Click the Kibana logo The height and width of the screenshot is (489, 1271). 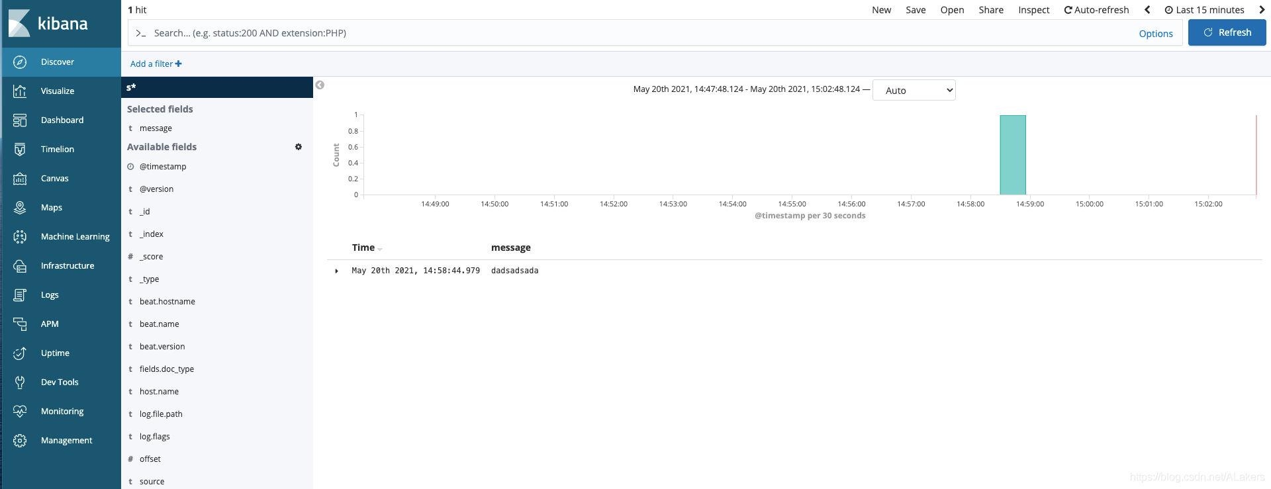point(48,24)
